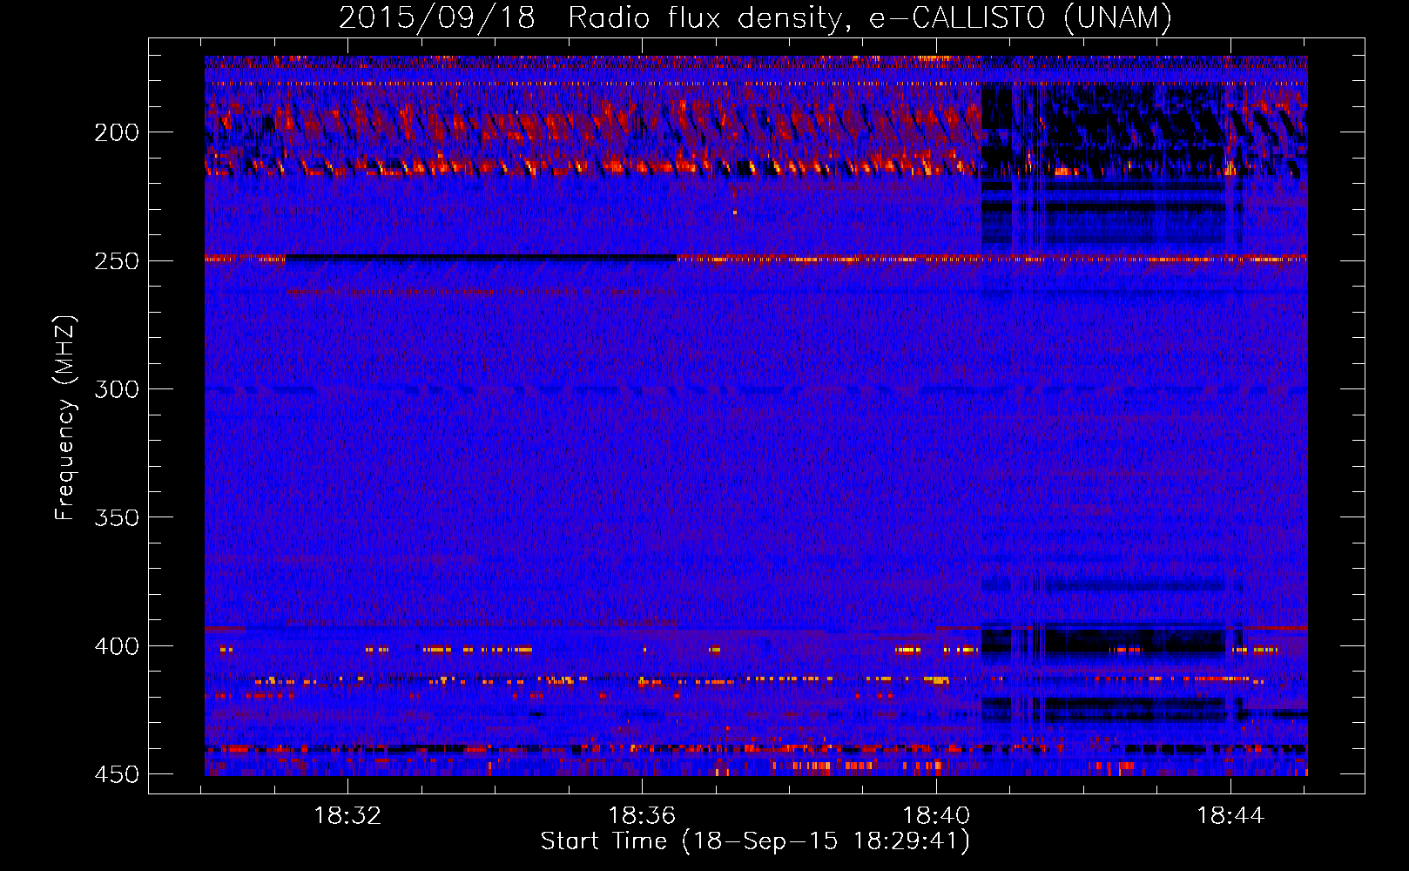Click the 'Start Time (18-Sep-15 18:29:41)' label
This screenshot has width=1409, height=871.
[755, 841]
